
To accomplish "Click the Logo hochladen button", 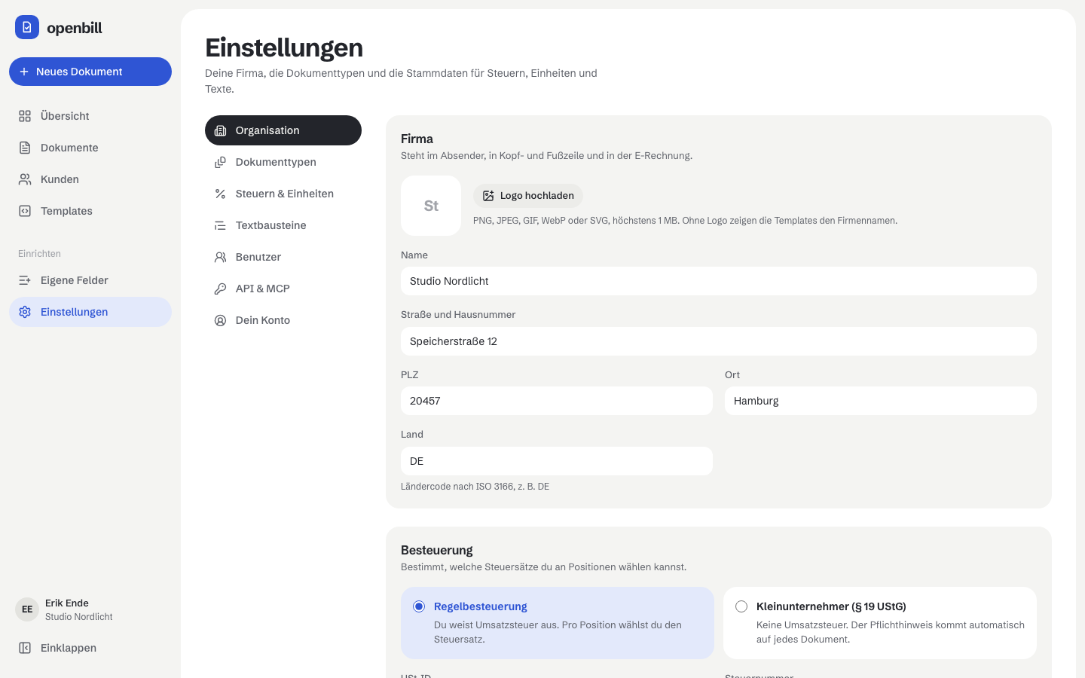I will pyautogui.click(x=528, y=196).
